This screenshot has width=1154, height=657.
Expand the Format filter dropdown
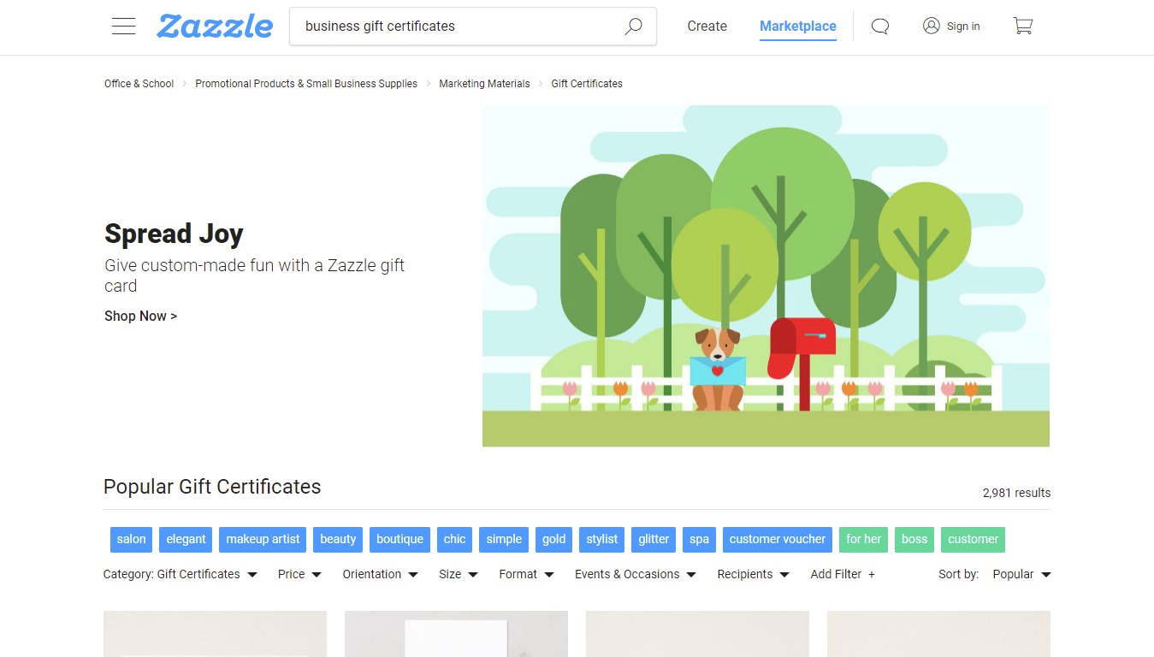(x=527, y=574)
